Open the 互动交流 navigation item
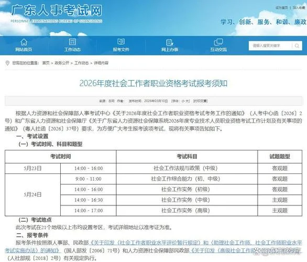The image size is (307, 262). pos(218,45)
